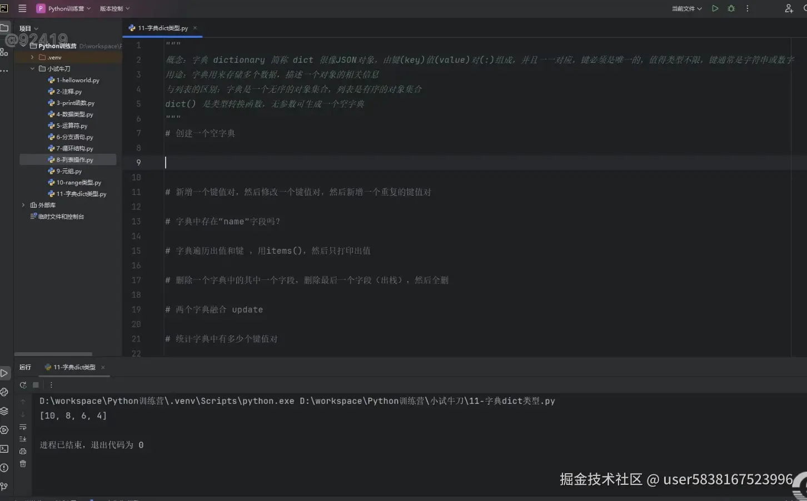Collapse the 小试牛刀 folder

32,68
